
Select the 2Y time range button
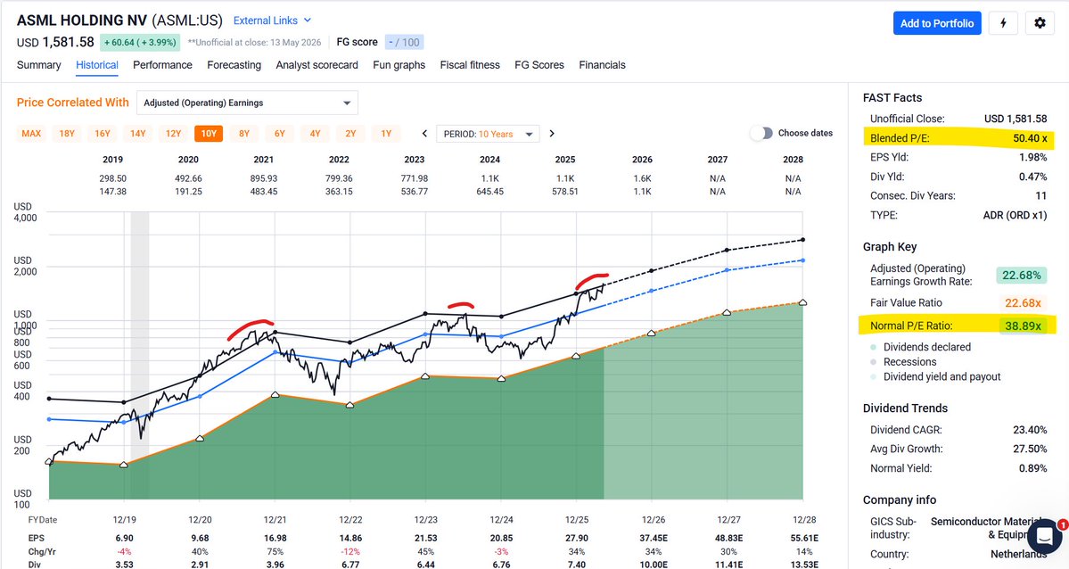coord(350,134)
